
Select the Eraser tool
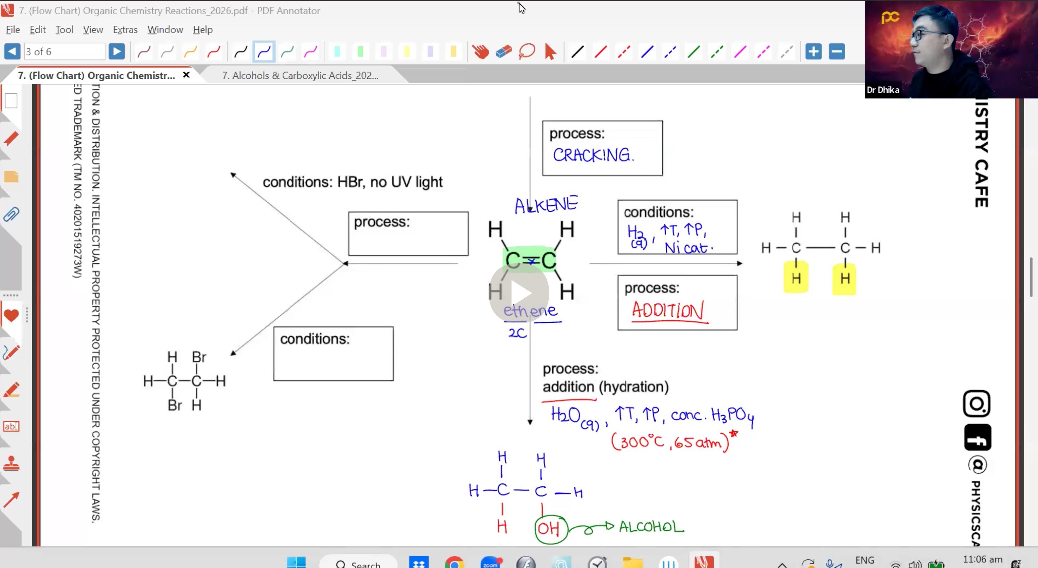tap(504, 52)
